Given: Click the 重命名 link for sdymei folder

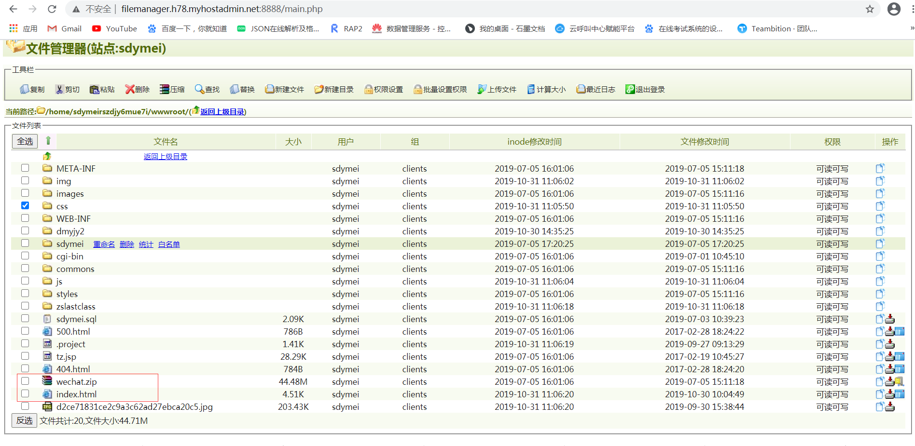Looking at the screenshot, I should [104, 244].
